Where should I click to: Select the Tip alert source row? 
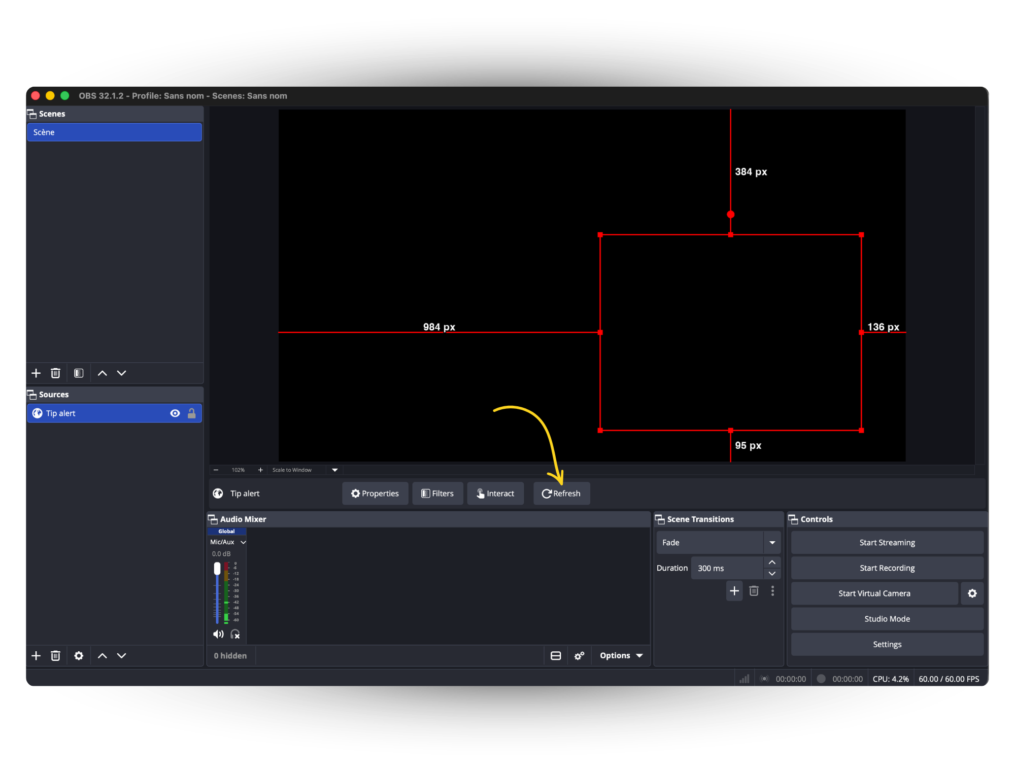click(x=115, y=413)
